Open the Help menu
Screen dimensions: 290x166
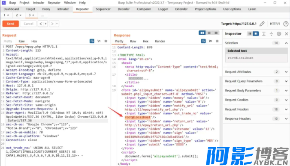[x=82, y=3]
